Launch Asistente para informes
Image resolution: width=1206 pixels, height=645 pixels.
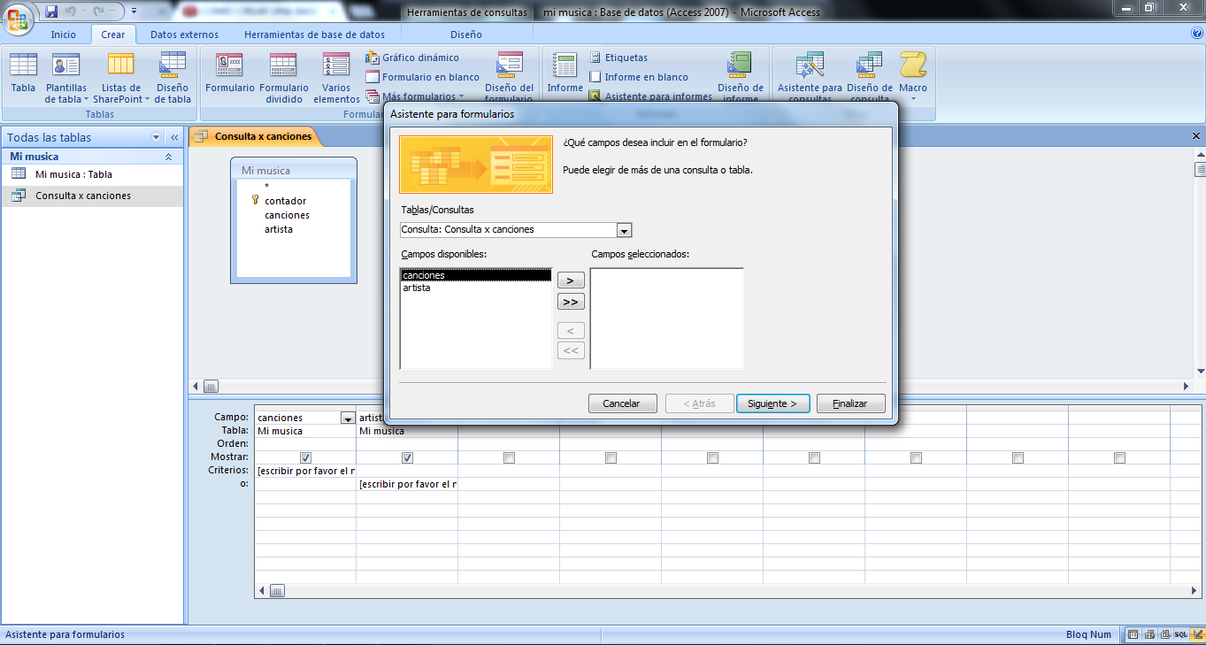[650, 96]
